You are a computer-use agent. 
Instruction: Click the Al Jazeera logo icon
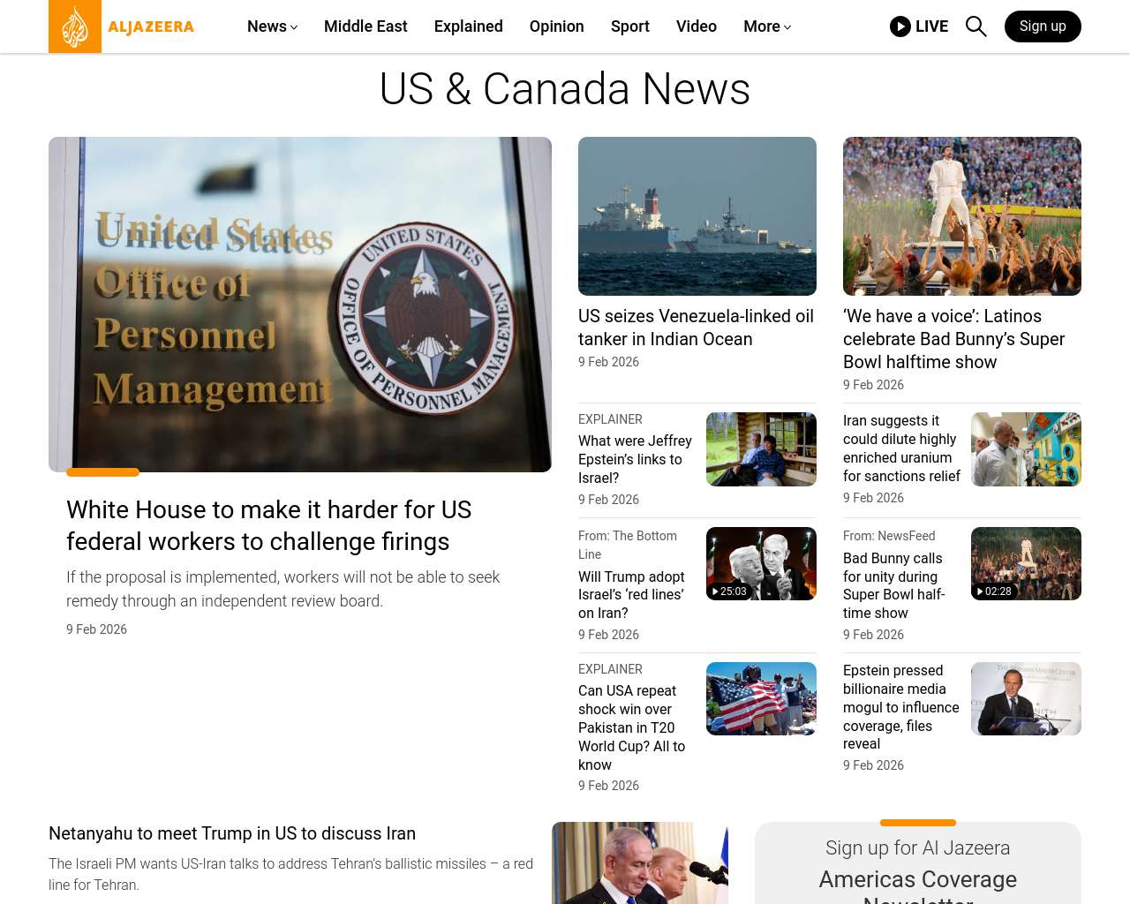pos(75,26)
